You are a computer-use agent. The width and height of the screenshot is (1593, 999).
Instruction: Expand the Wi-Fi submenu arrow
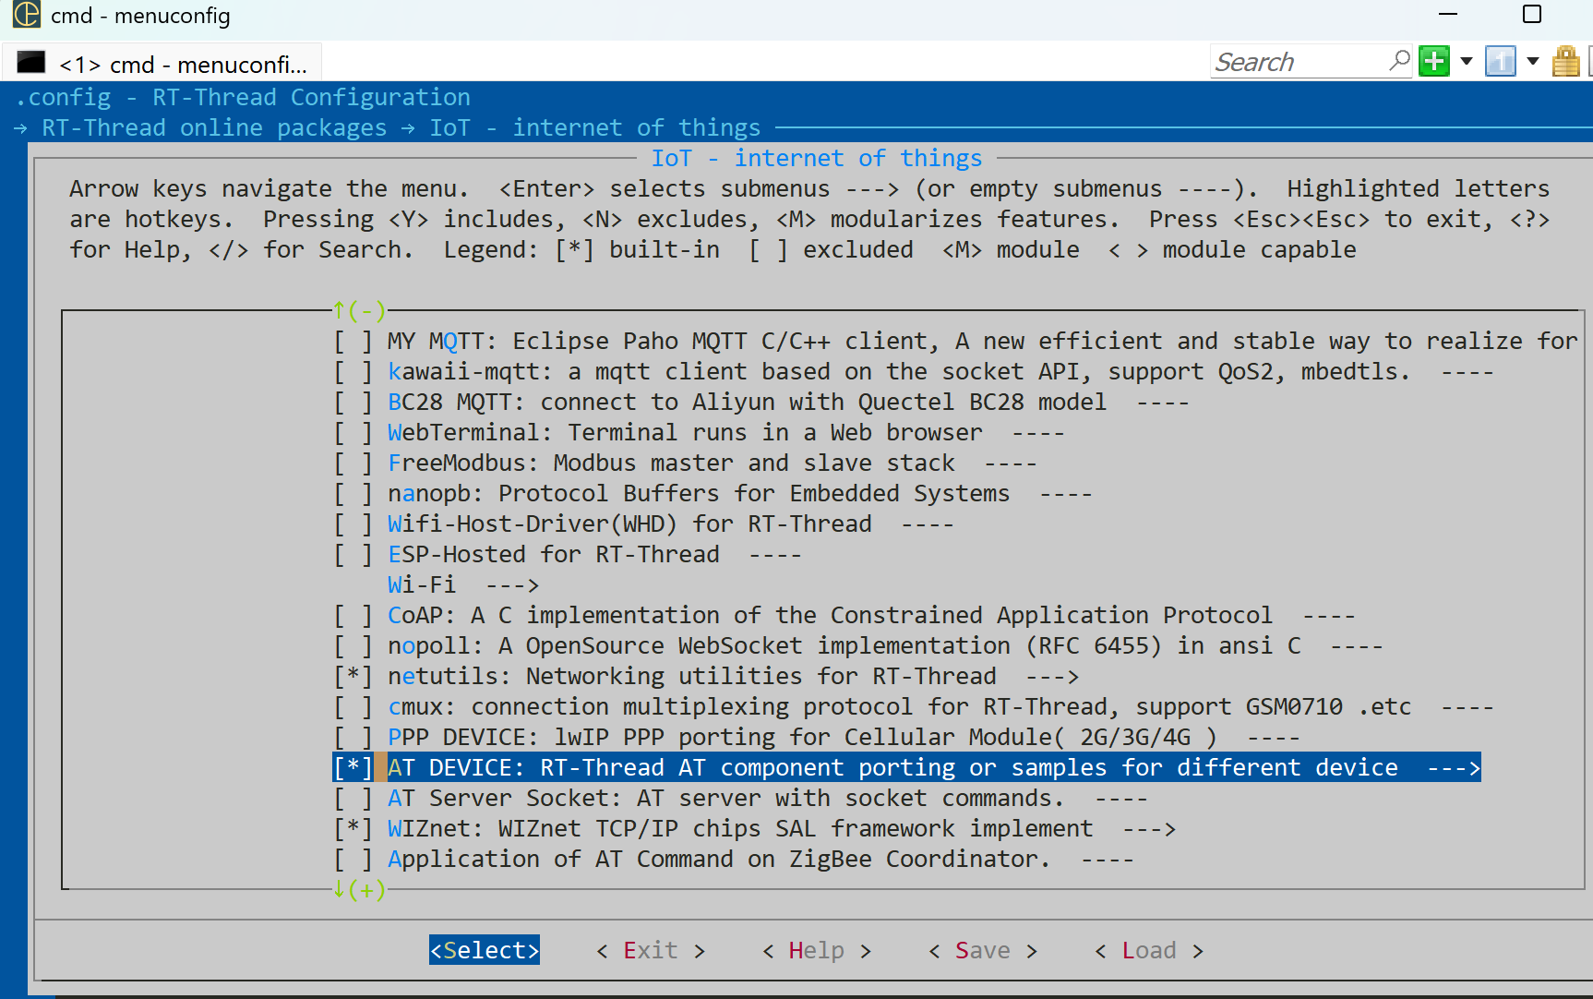pos(512,585)
